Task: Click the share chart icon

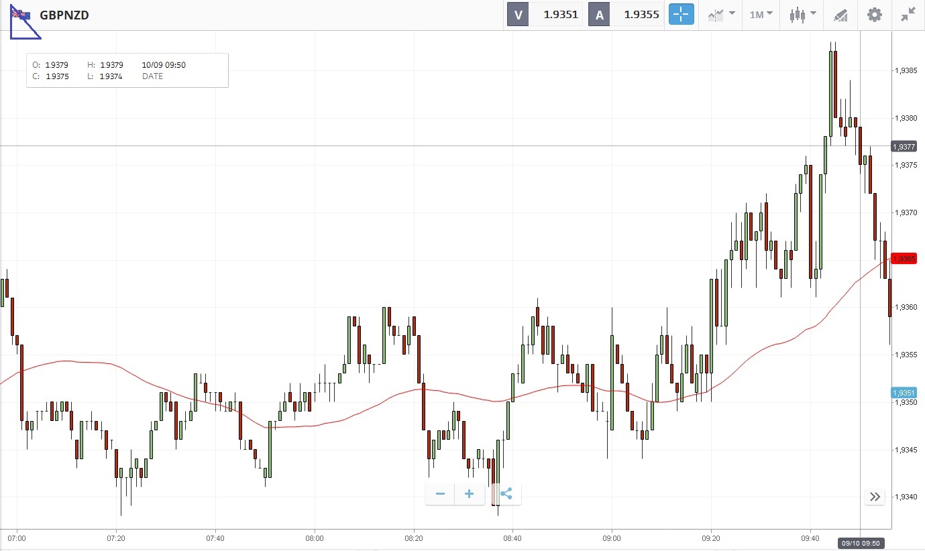Action: 506,494
